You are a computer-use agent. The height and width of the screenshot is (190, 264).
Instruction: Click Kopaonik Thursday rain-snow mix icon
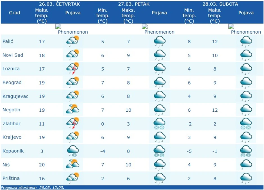point(72,151)
